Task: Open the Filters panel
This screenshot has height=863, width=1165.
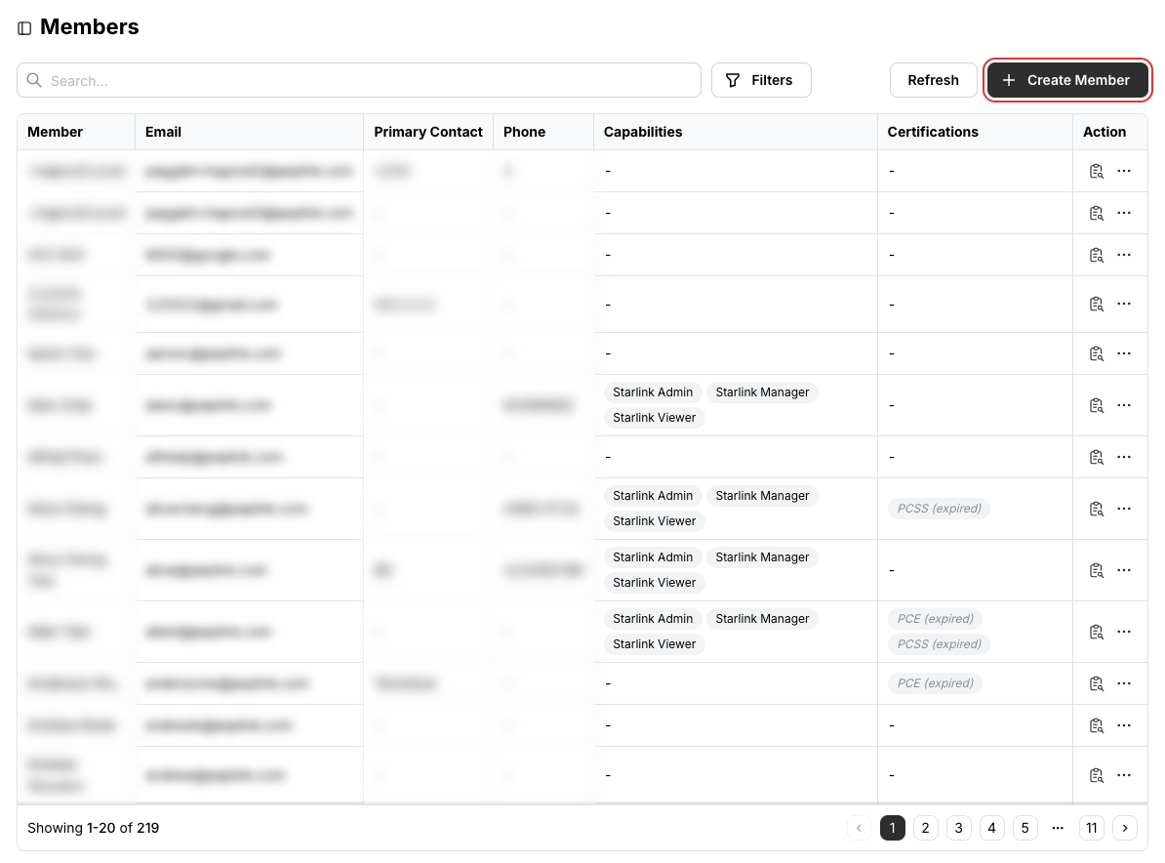Action: pyautogui.click(x=761, y=80)
